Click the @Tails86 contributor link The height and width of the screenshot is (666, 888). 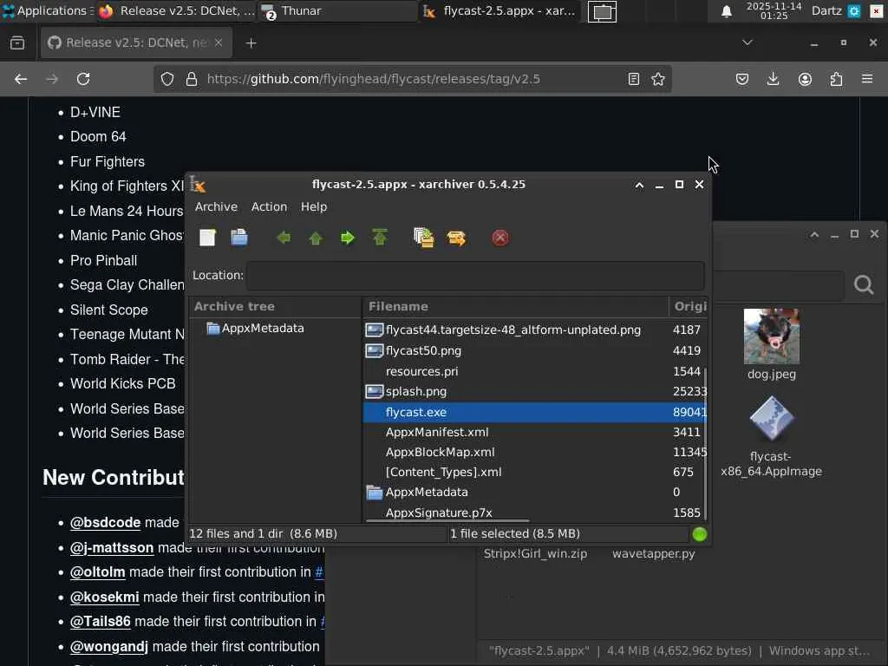pos(101,621)
